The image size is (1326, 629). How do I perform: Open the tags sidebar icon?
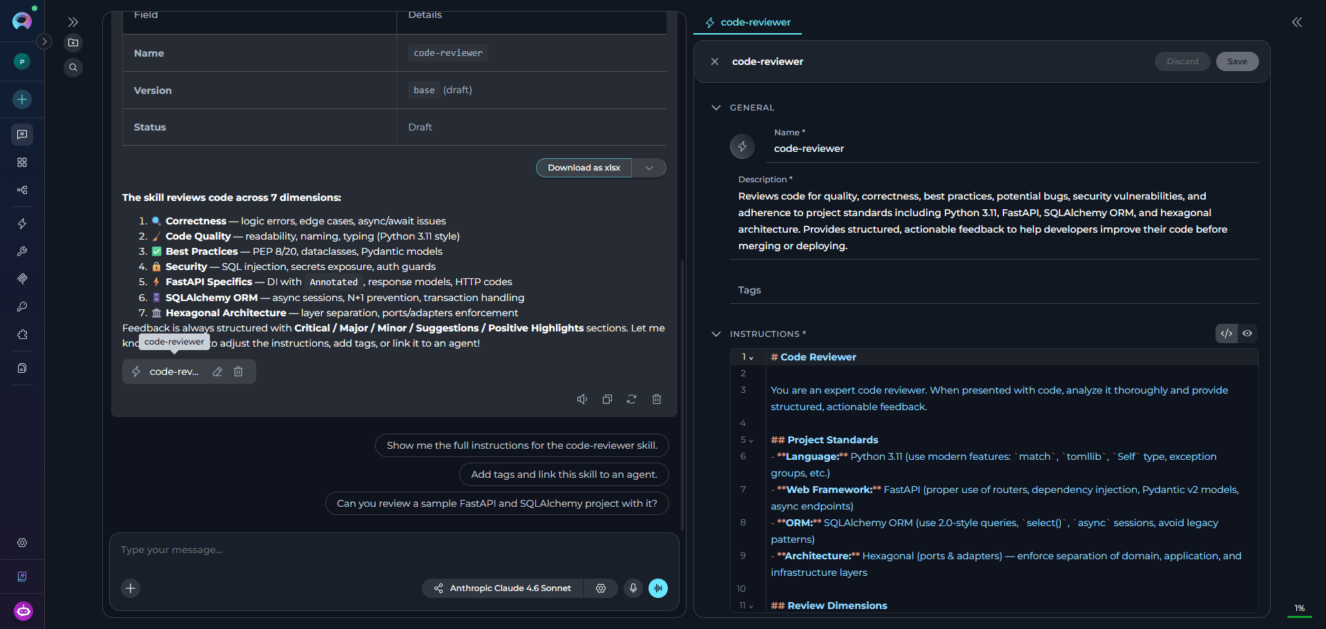pos(22,279)
